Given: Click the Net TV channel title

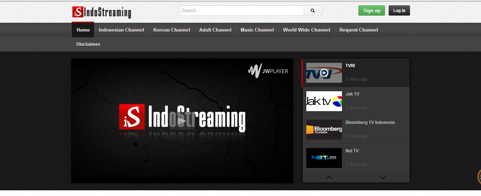Looking at the screenshot, I should tap(352, 151).
